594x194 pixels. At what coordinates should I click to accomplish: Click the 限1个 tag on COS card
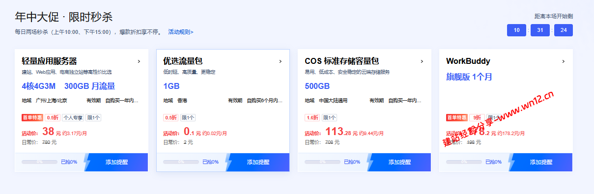329,117
